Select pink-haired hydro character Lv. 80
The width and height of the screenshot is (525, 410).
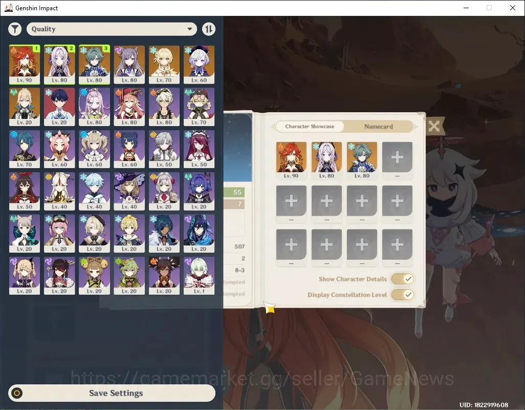click(94, 107)
